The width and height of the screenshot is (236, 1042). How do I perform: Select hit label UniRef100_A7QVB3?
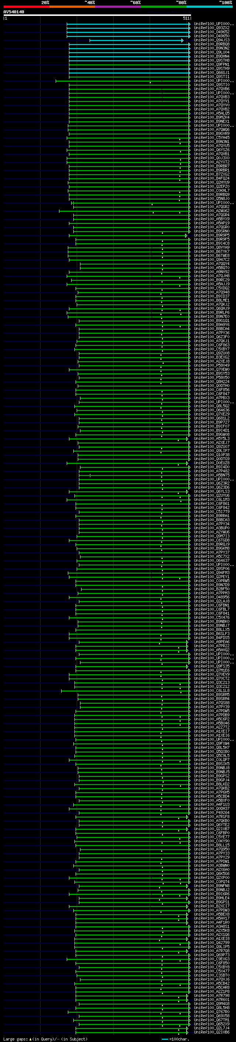click(212, 97)
